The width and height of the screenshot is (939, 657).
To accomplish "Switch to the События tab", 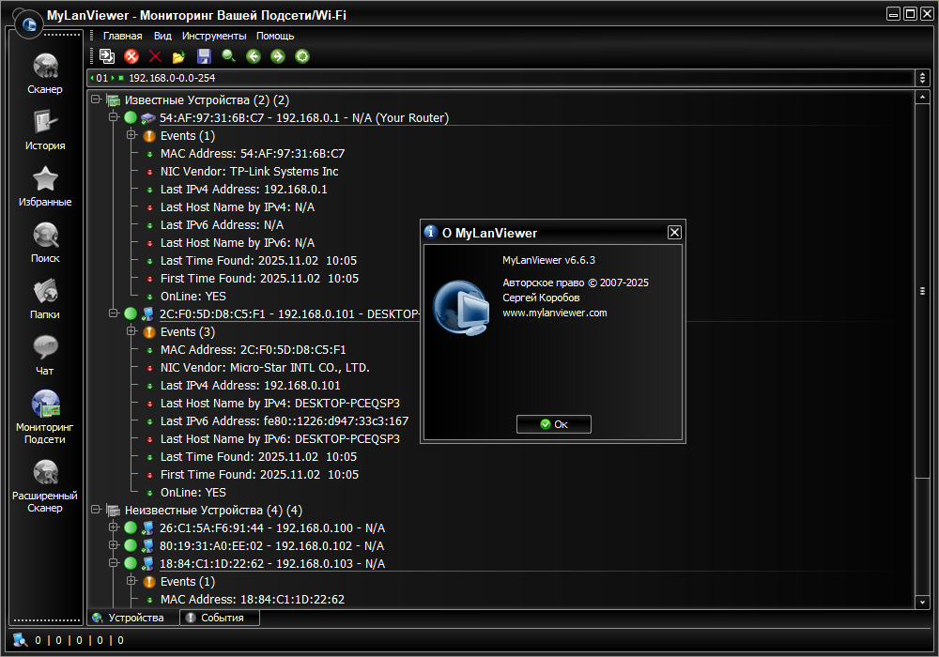I will [220, 618].
